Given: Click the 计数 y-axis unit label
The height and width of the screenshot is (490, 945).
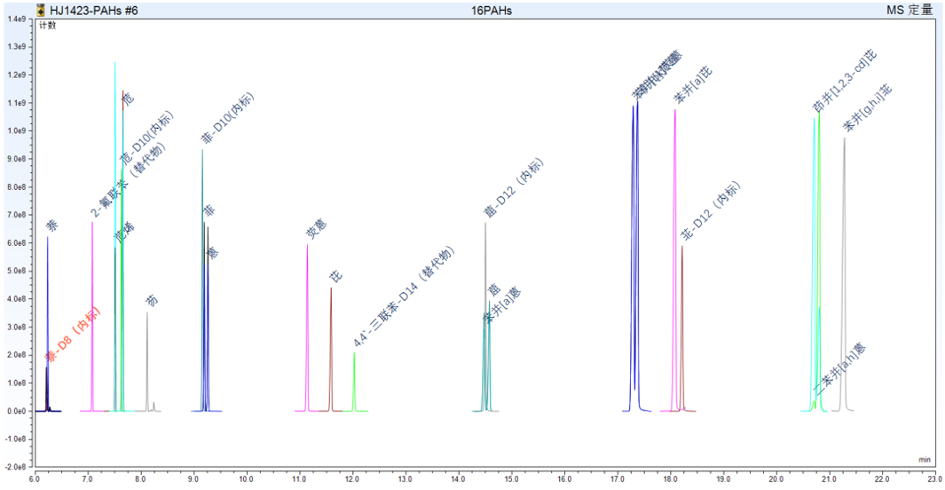Looking at the screenshot, I should tap(48, 26).
